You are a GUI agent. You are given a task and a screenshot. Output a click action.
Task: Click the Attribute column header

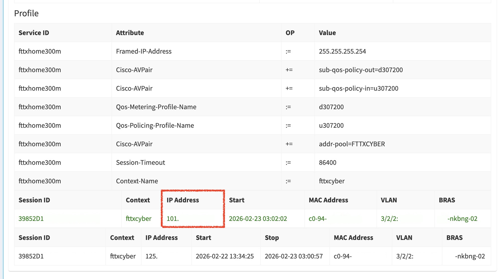[130, 33]
